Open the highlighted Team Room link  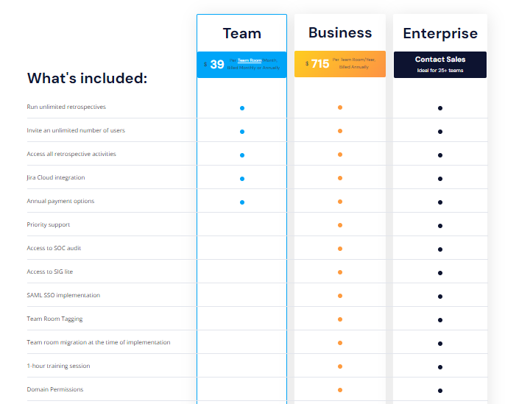(250, 60)
